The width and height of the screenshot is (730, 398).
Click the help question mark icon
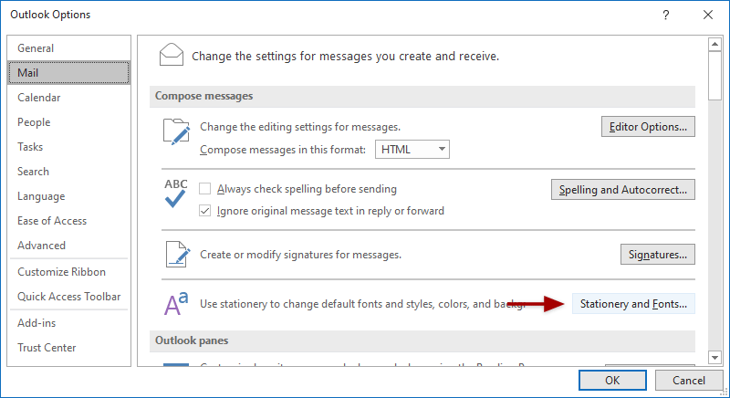(666, 15)
